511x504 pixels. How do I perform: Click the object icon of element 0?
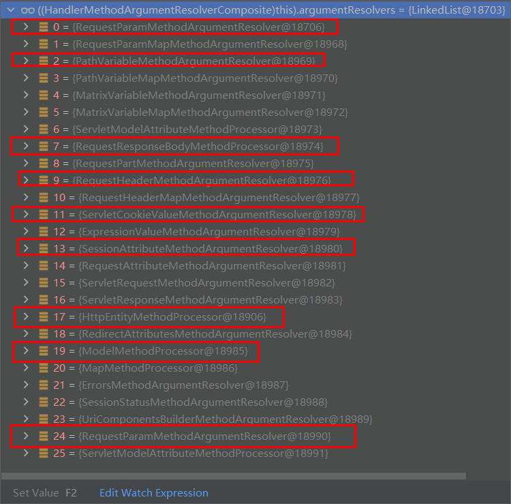pyautogui.click(x=44, y=27)
